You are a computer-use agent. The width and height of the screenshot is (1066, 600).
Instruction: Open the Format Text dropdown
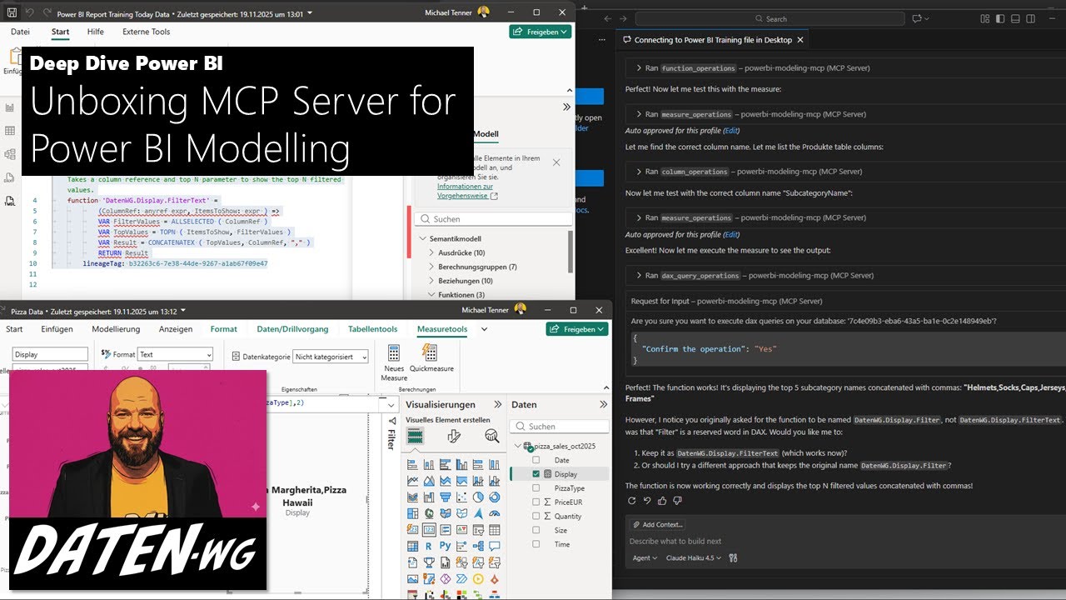pyautogui.click(x=175, y=354)
